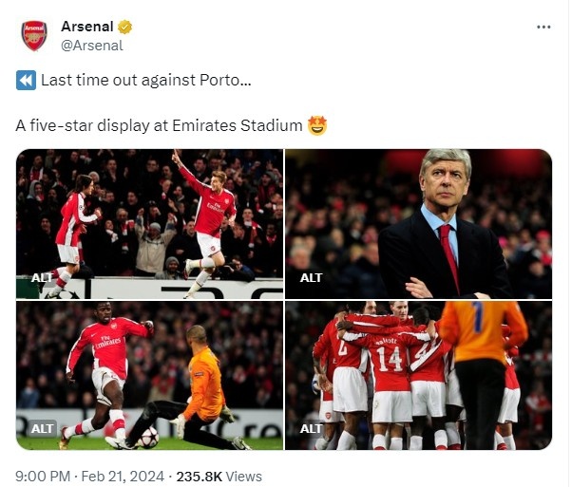
Task: Open the @Arsenal handle link
Action: click(91, 45)
